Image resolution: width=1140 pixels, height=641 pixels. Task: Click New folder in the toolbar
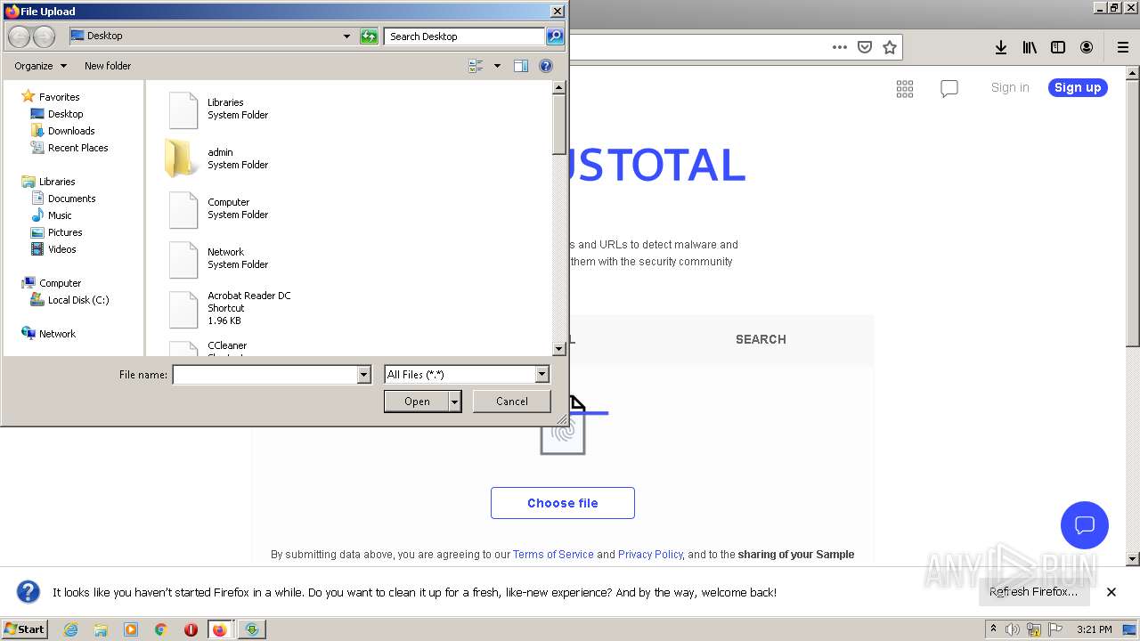point(108,66)
